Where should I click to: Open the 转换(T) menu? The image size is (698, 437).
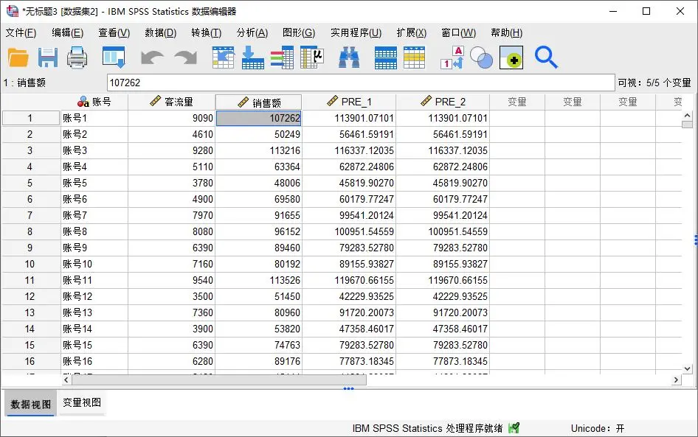point(206,33)
